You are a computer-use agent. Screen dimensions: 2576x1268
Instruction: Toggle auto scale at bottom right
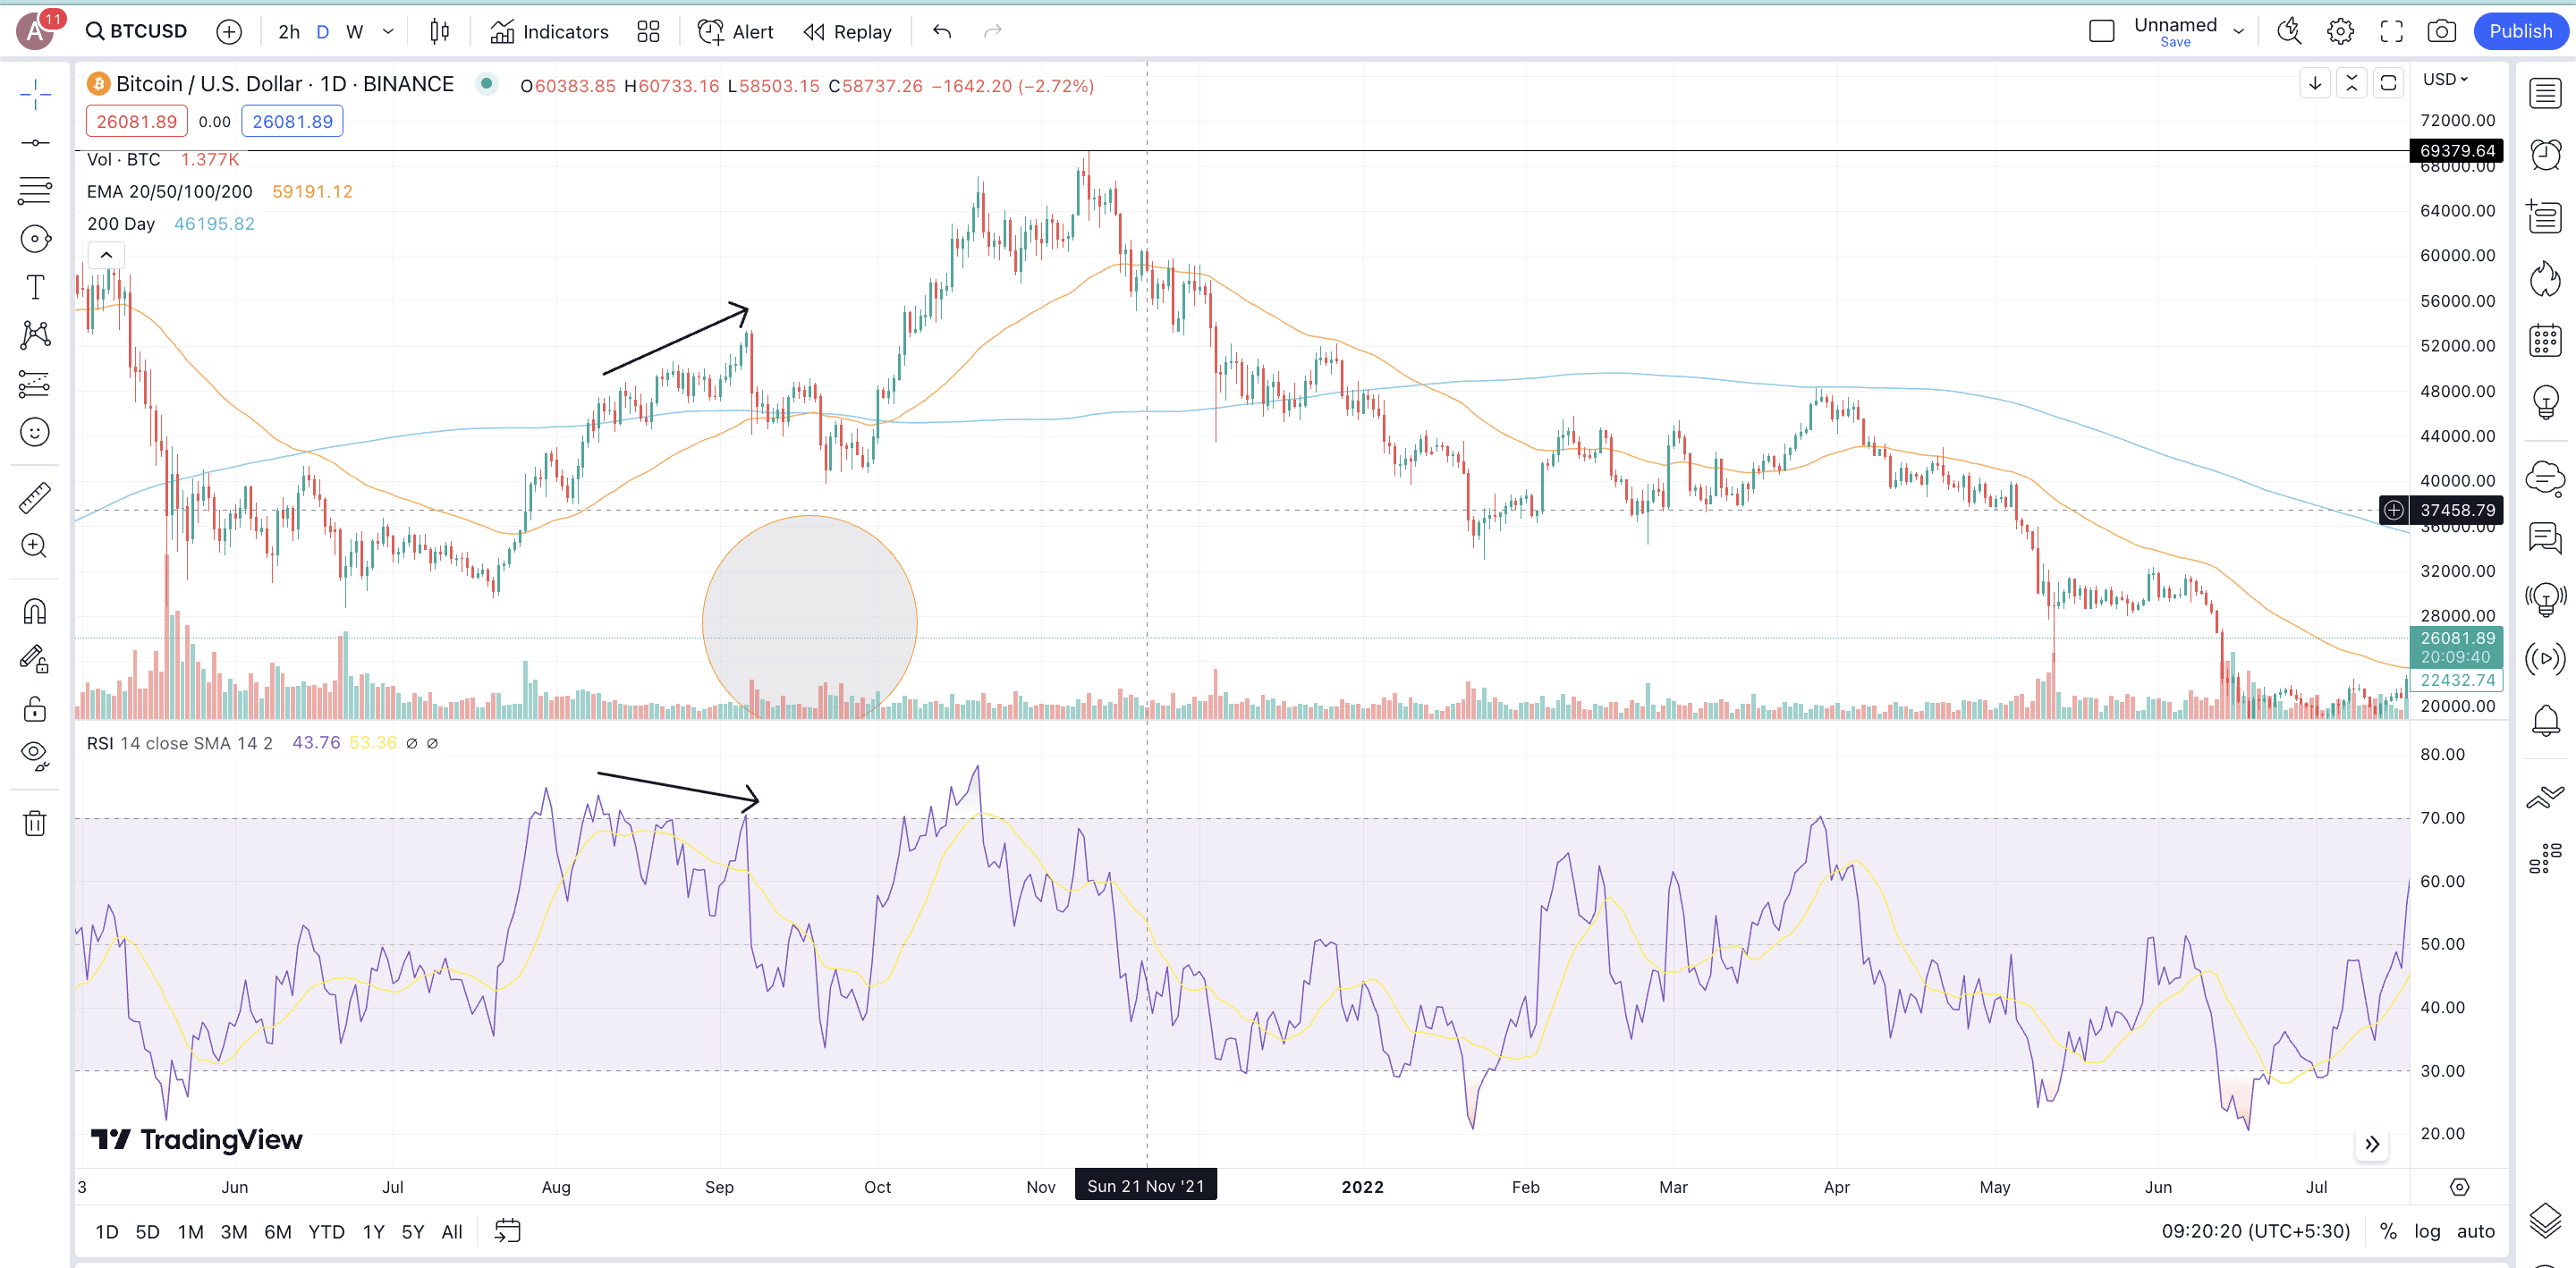pyautogui.click(x=2476, y=1231)
